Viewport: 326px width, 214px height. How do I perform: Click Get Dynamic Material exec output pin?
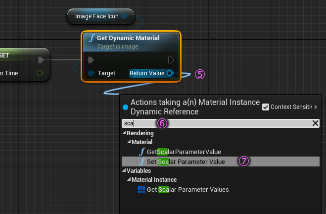pyautogui.click(x=171, y=60)
